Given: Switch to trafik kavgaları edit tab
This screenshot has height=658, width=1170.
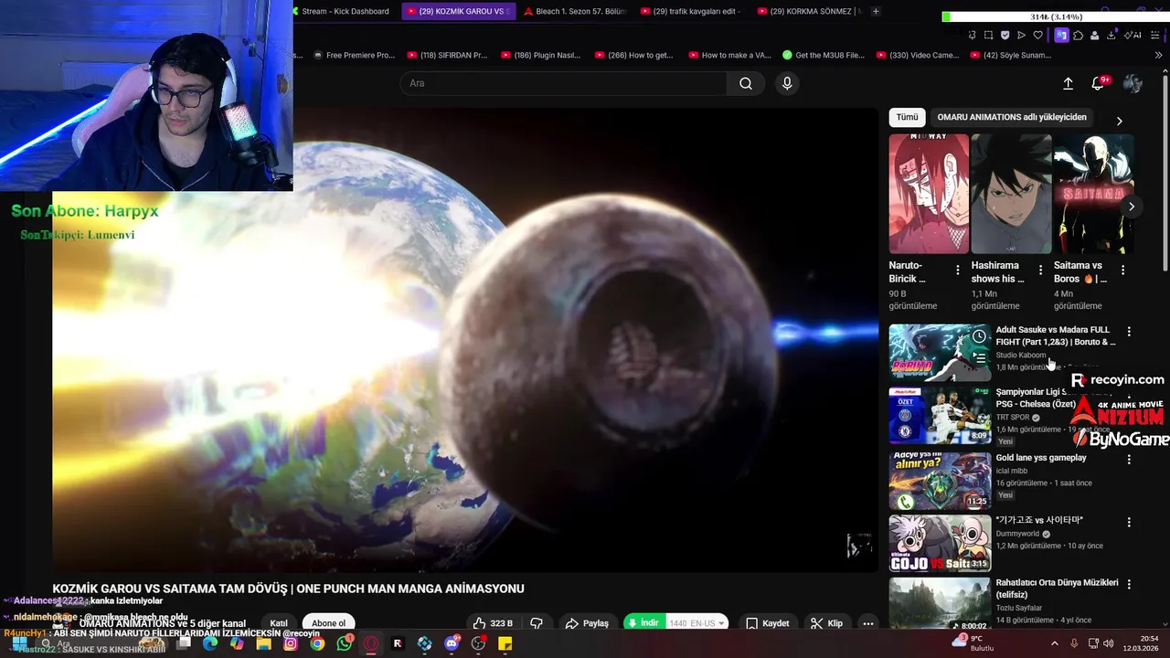Looking at the screenshot, I should [691, 11].
